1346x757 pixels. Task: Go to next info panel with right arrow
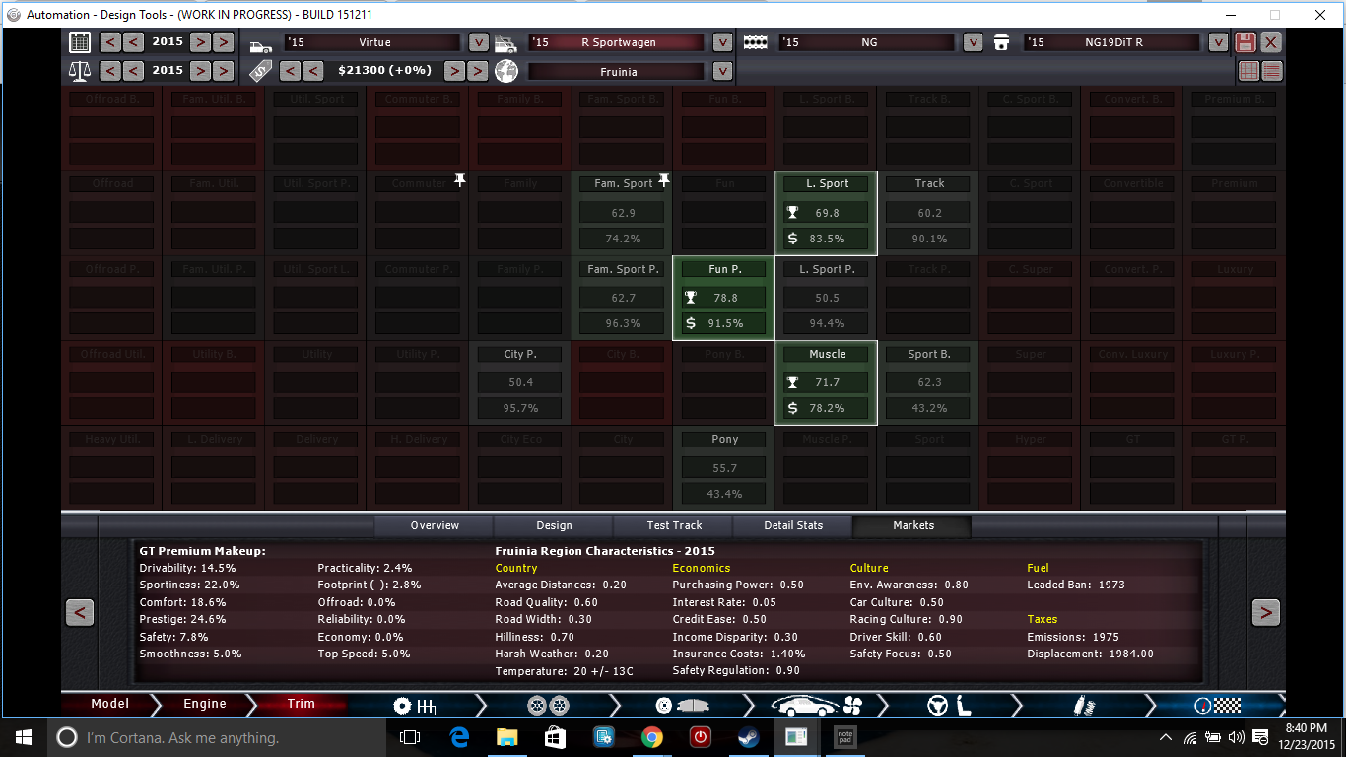pos(1266,612)
